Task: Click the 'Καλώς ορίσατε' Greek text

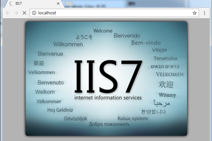Action: click(x=133, y=118)
